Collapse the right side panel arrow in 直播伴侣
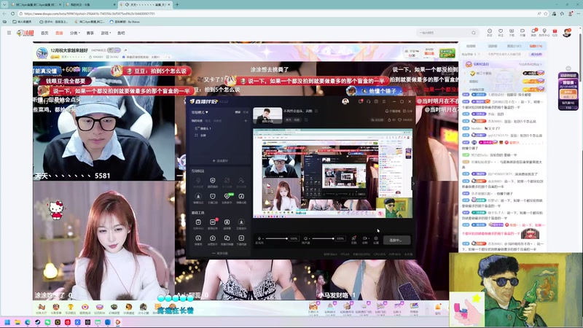This screenshot has height=328, width=583. pos(413,183)
